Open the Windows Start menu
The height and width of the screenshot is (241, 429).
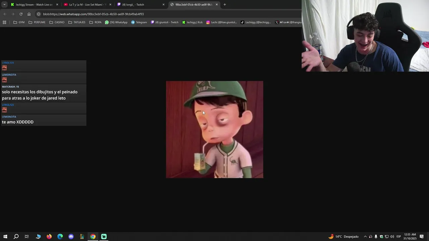pyautogui.click(x=5, y=237)
